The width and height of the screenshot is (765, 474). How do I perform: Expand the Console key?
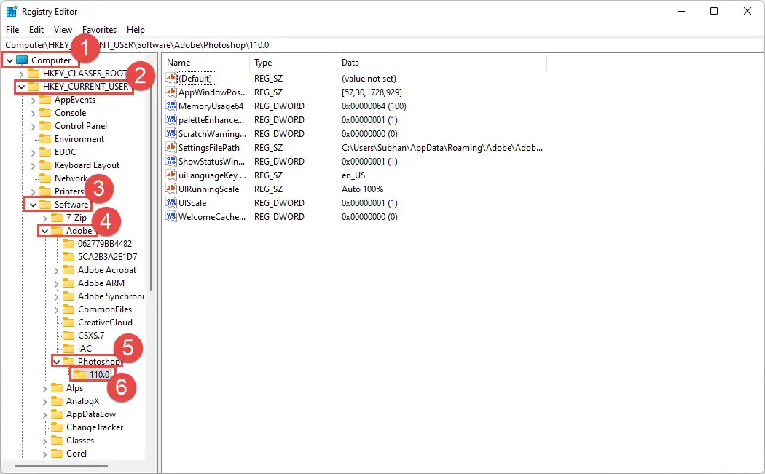coord(34,113)
